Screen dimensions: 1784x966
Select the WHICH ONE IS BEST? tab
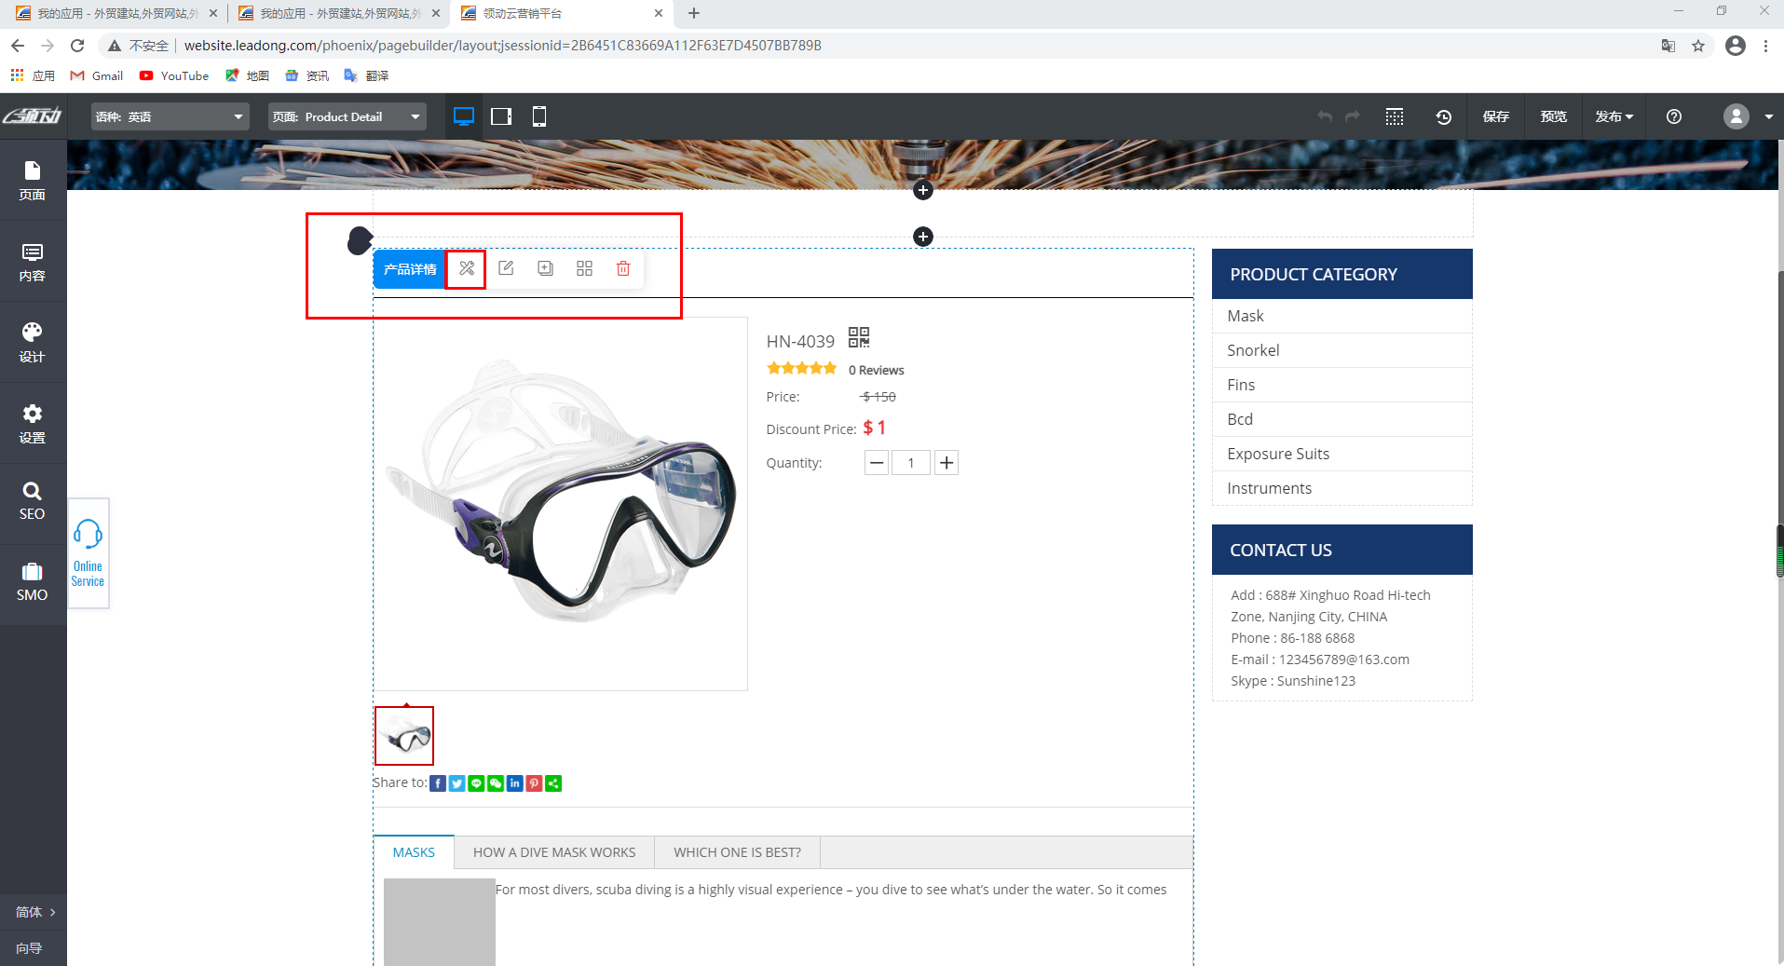tap(737, 852)
